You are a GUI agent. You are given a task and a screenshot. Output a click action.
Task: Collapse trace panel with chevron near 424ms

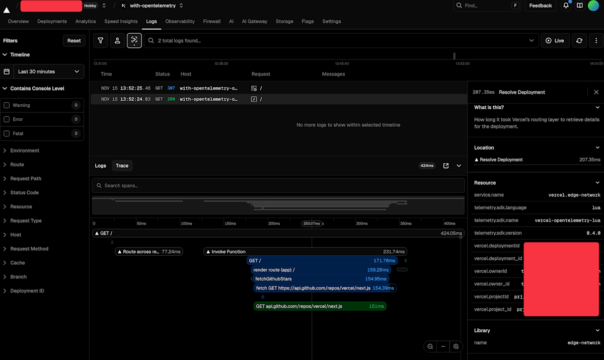[x=459, y=166]
